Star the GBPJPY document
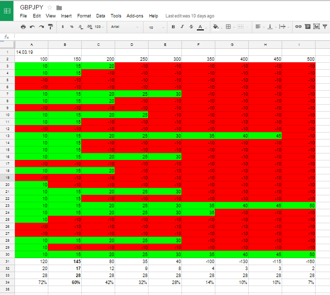Viewport: 330px width, 295px height. point(50,7)
